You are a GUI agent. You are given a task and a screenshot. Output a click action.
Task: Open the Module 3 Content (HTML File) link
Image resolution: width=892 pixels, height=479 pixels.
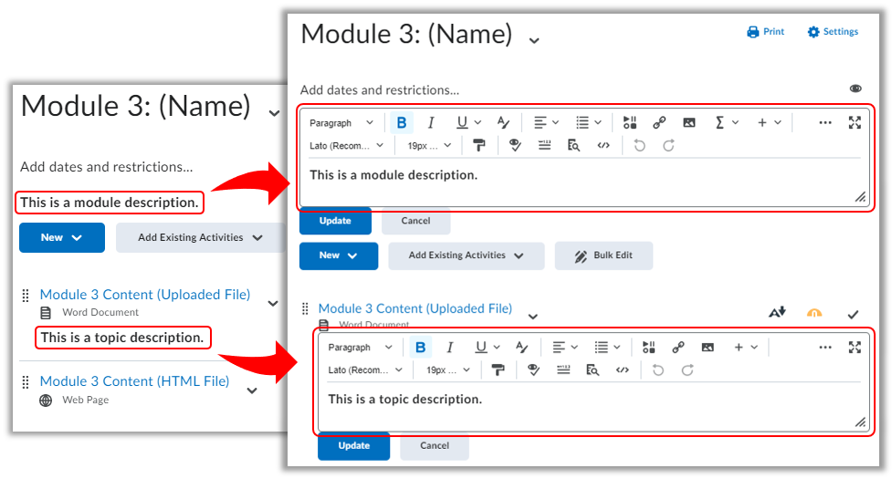[x=134, y=381]
